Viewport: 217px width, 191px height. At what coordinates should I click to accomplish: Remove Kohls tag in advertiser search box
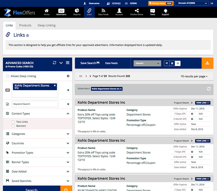pos(55,86)
